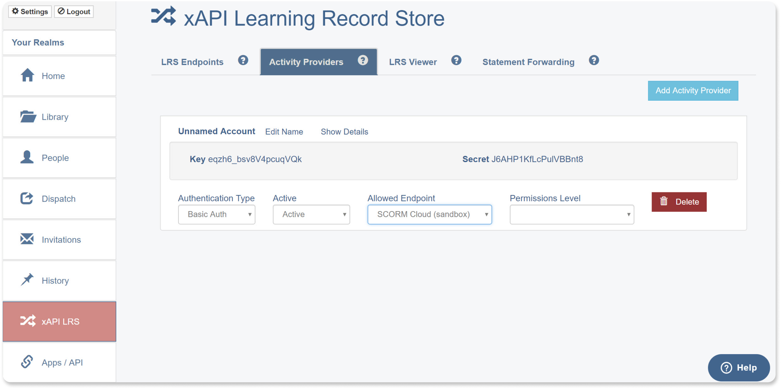This screenshot has height=389, width=781.
Task: Open Invitations using the envelope icon
Action: point(27,239)
